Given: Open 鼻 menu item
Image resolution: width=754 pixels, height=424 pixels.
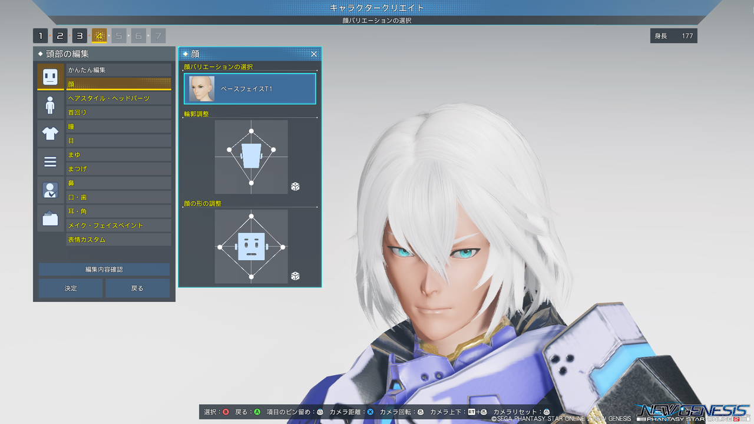Looking at the screenshot, I should coord(118,183).
